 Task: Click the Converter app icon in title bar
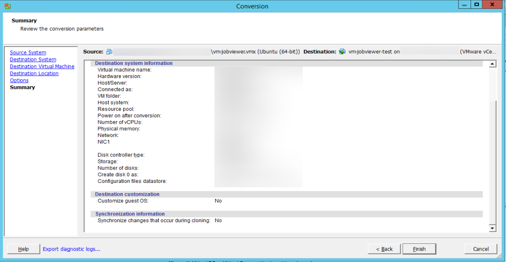coord(7,6)
